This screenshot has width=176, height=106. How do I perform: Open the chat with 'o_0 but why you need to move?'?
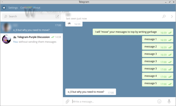32,28
